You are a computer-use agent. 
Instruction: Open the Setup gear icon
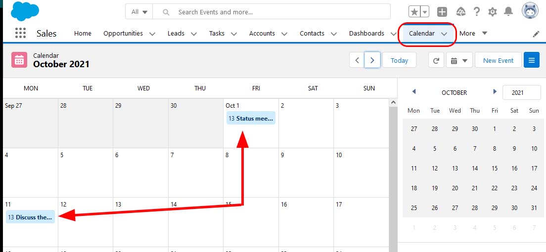pos(493,12)
